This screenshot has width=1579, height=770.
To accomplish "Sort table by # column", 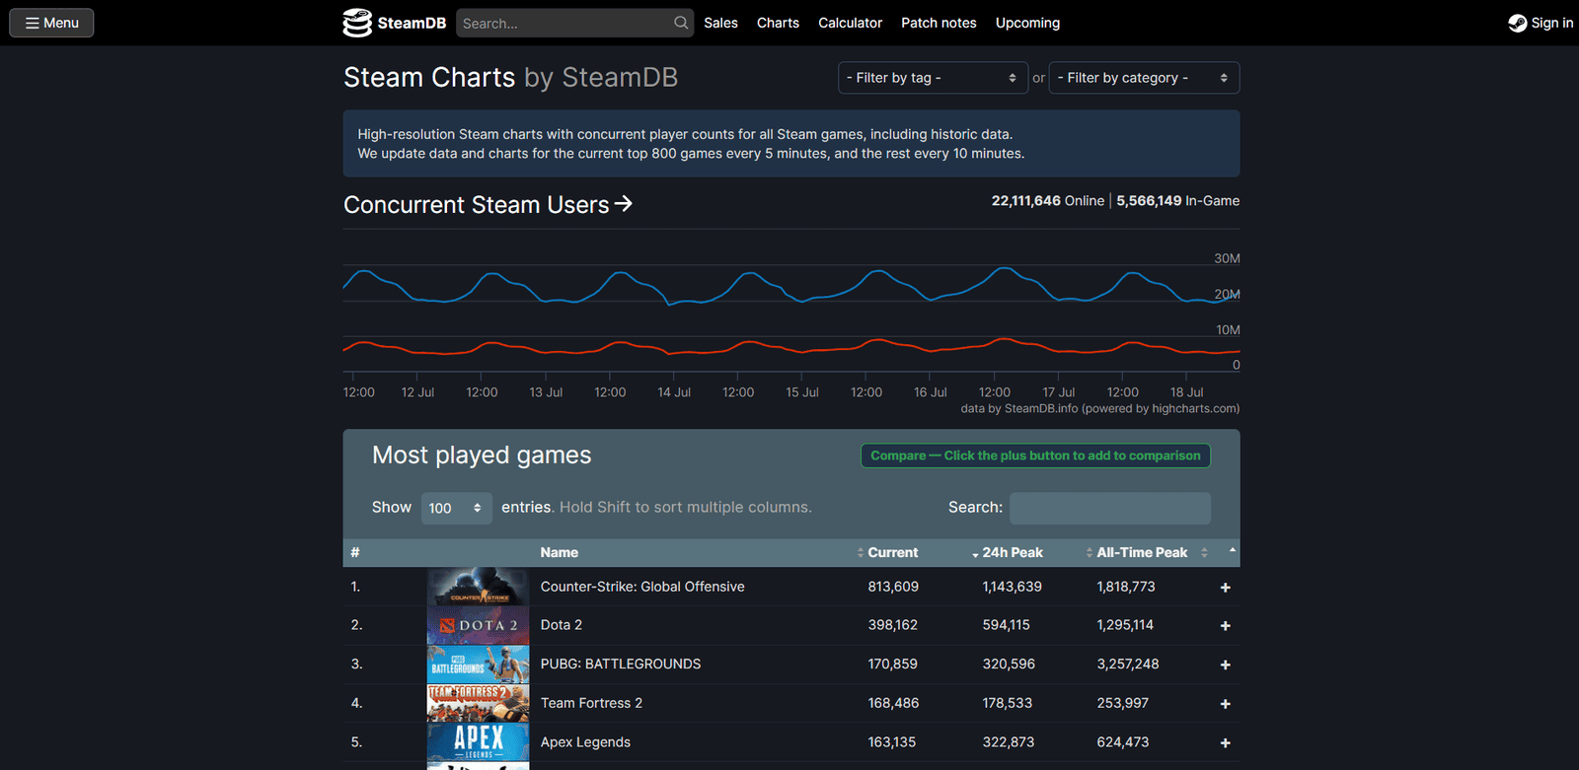I will click(x=355, y=552).
